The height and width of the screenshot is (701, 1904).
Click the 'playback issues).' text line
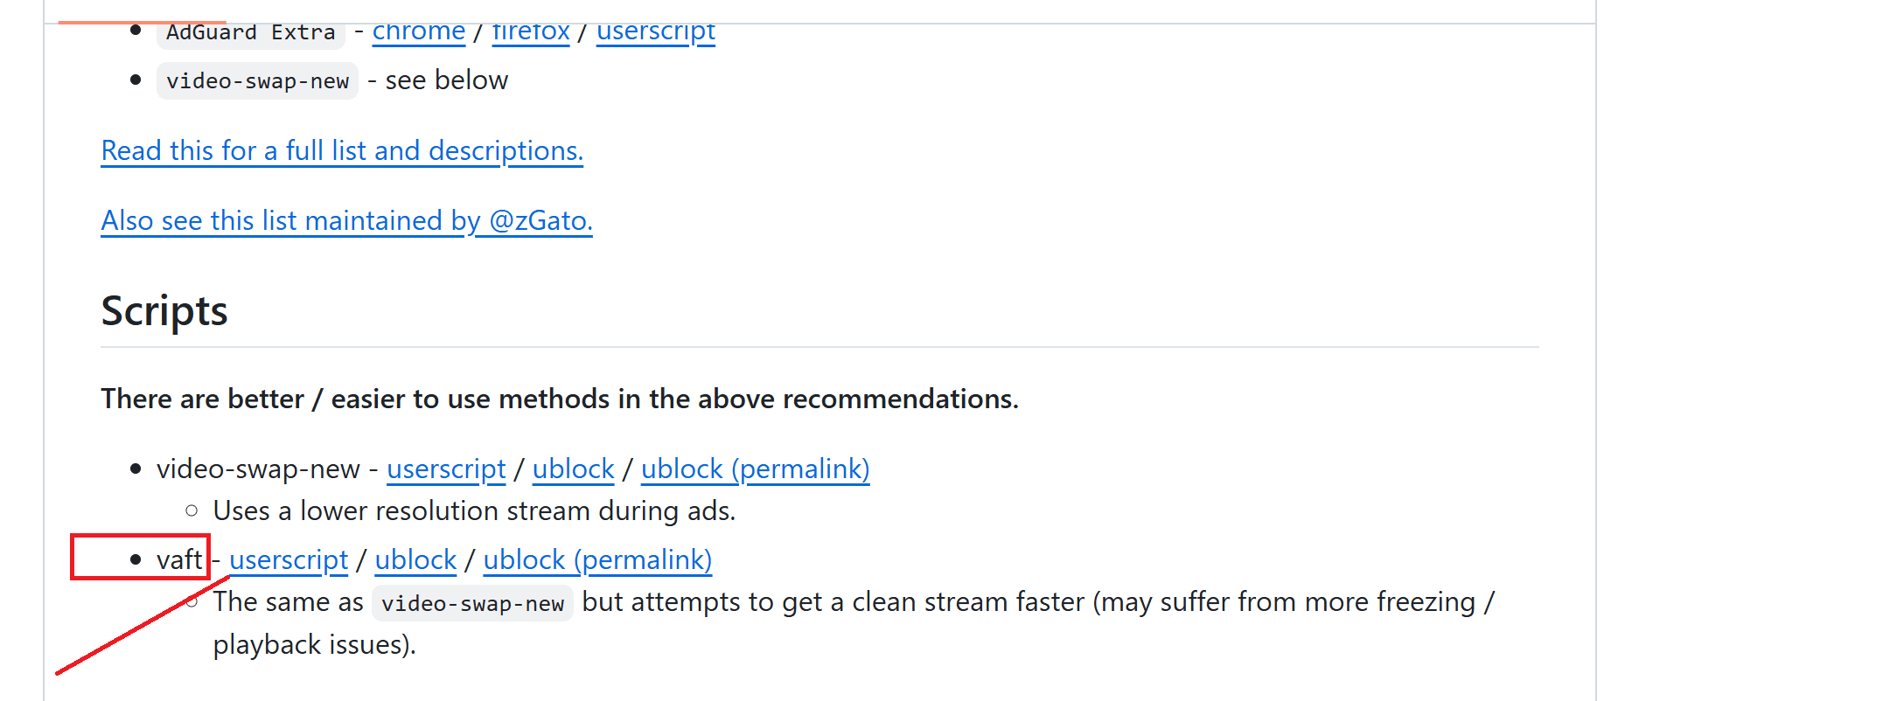click(x=315, y=645)
